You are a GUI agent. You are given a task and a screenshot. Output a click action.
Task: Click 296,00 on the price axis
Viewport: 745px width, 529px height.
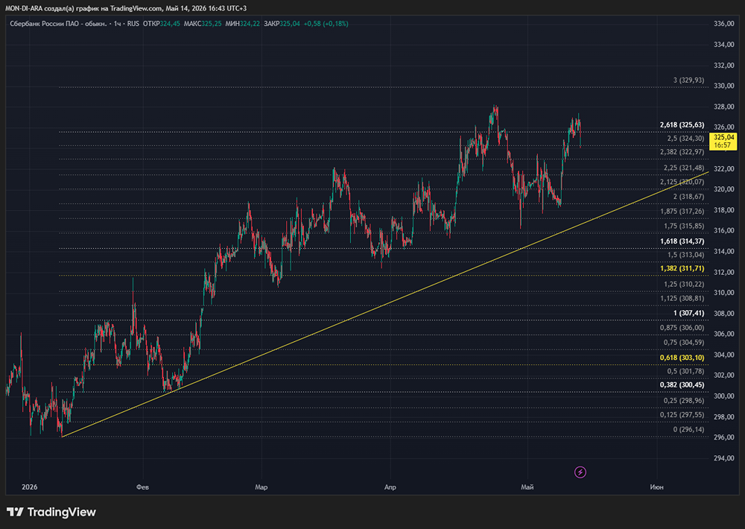pos(724,437)
